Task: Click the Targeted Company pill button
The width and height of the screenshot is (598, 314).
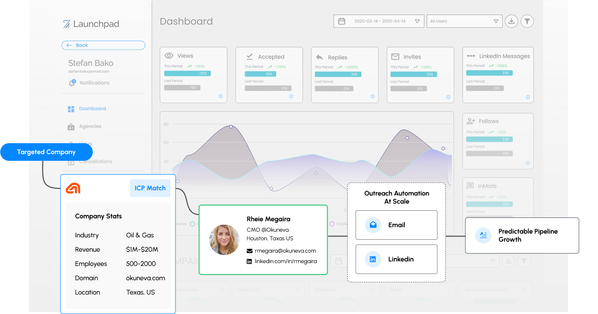Action: click(x=46, y=152)
